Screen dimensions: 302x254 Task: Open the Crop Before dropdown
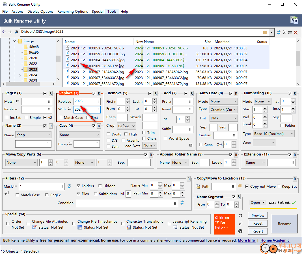coord(126,126)
